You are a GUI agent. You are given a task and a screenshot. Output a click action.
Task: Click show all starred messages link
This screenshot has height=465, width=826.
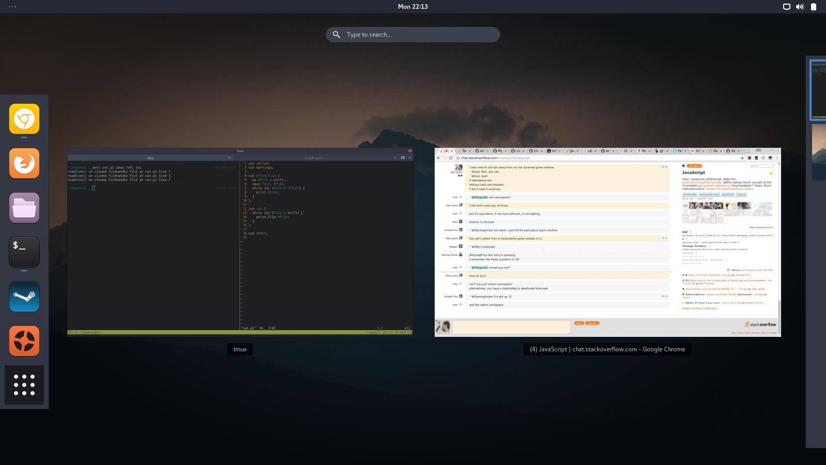pos(765,270)
